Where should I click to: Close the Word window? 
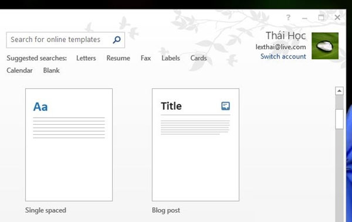tap(337, 17)
